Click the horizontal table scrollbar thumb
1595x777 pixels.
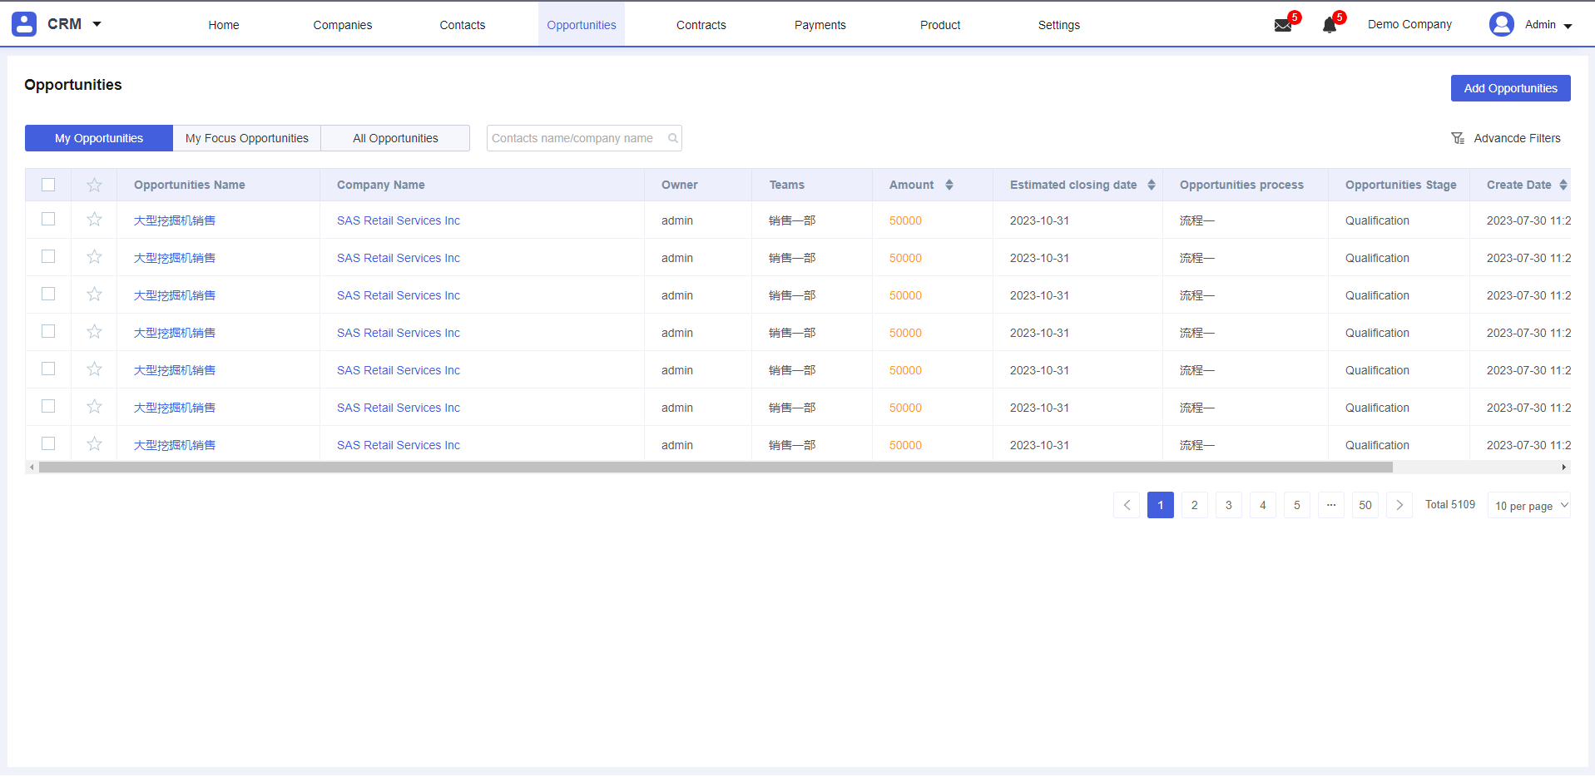tap(716, 468)
